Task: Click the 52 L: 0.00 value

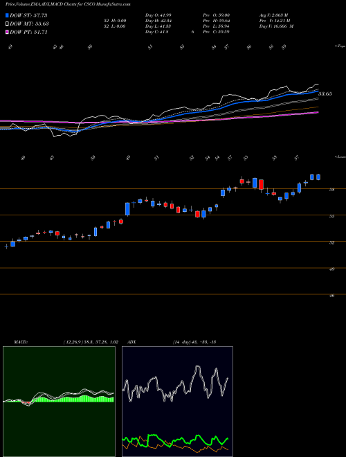Action: click(116, 26)
